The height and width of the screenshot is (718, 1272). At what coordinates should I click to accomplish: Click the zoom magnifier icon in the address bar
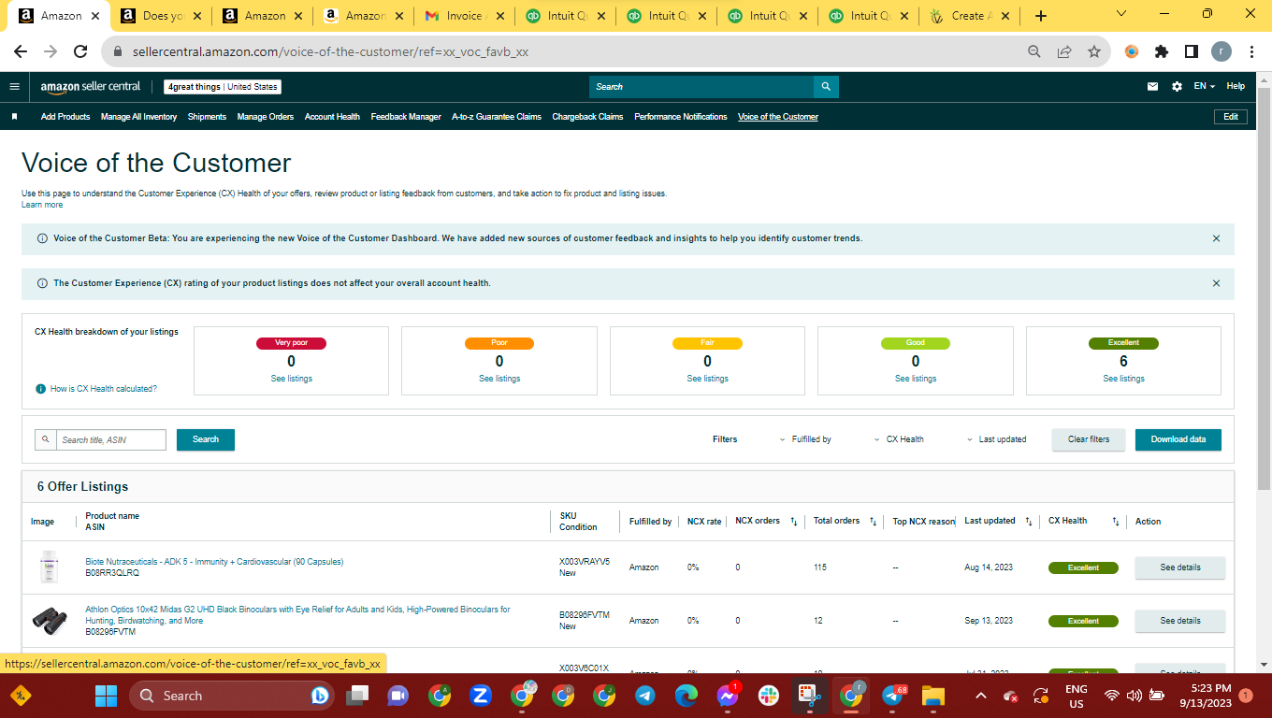click(1034, 52)
